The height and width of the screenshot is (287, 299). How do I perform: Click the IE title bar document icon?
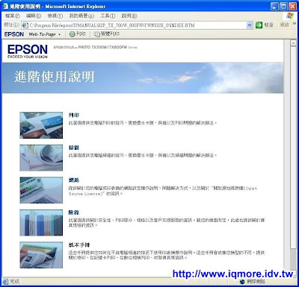tap(5, 6)
